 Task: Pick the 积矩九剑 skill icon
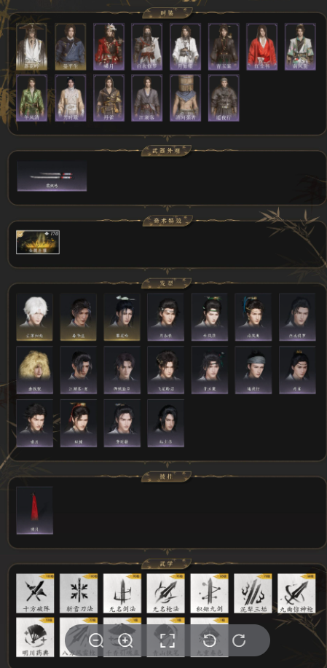209,593
